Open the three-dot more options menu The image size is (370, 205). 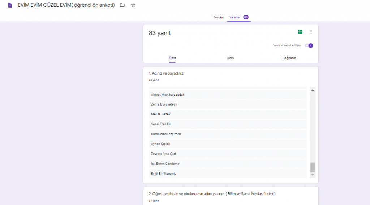coord(311,32)
